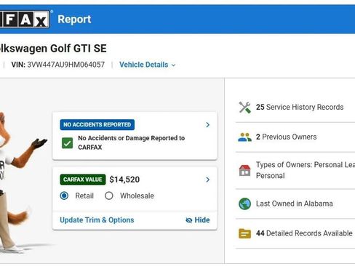Click the folder Detailed Records icon
The width and height of the screenshot is (355, 266).
244,233
